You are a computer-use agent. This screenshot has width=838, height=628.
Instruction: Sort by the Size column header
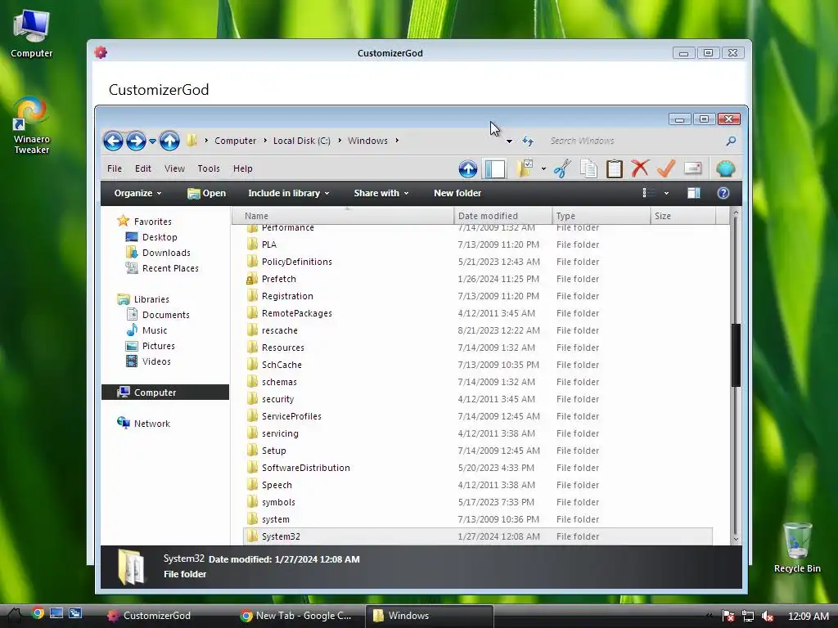click(683, 216)
